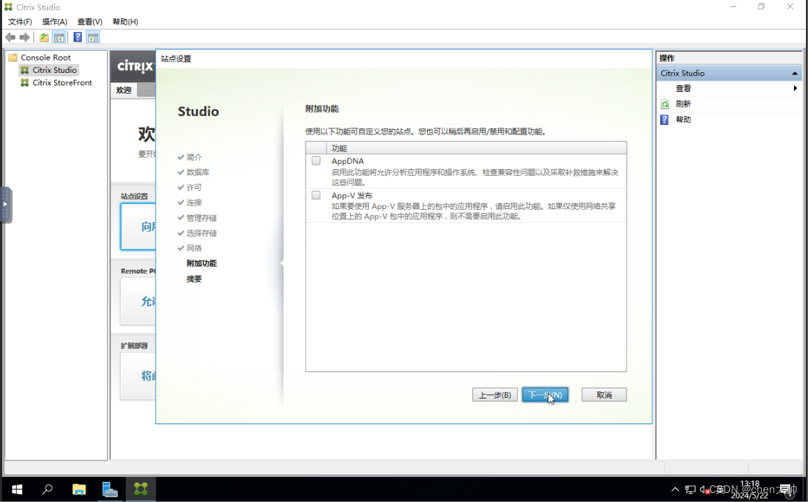Image resolution: width=808 pixels, height=502 pixels.
Task: Collapse the Citrix Studio actions section
Action: (795, 73)
